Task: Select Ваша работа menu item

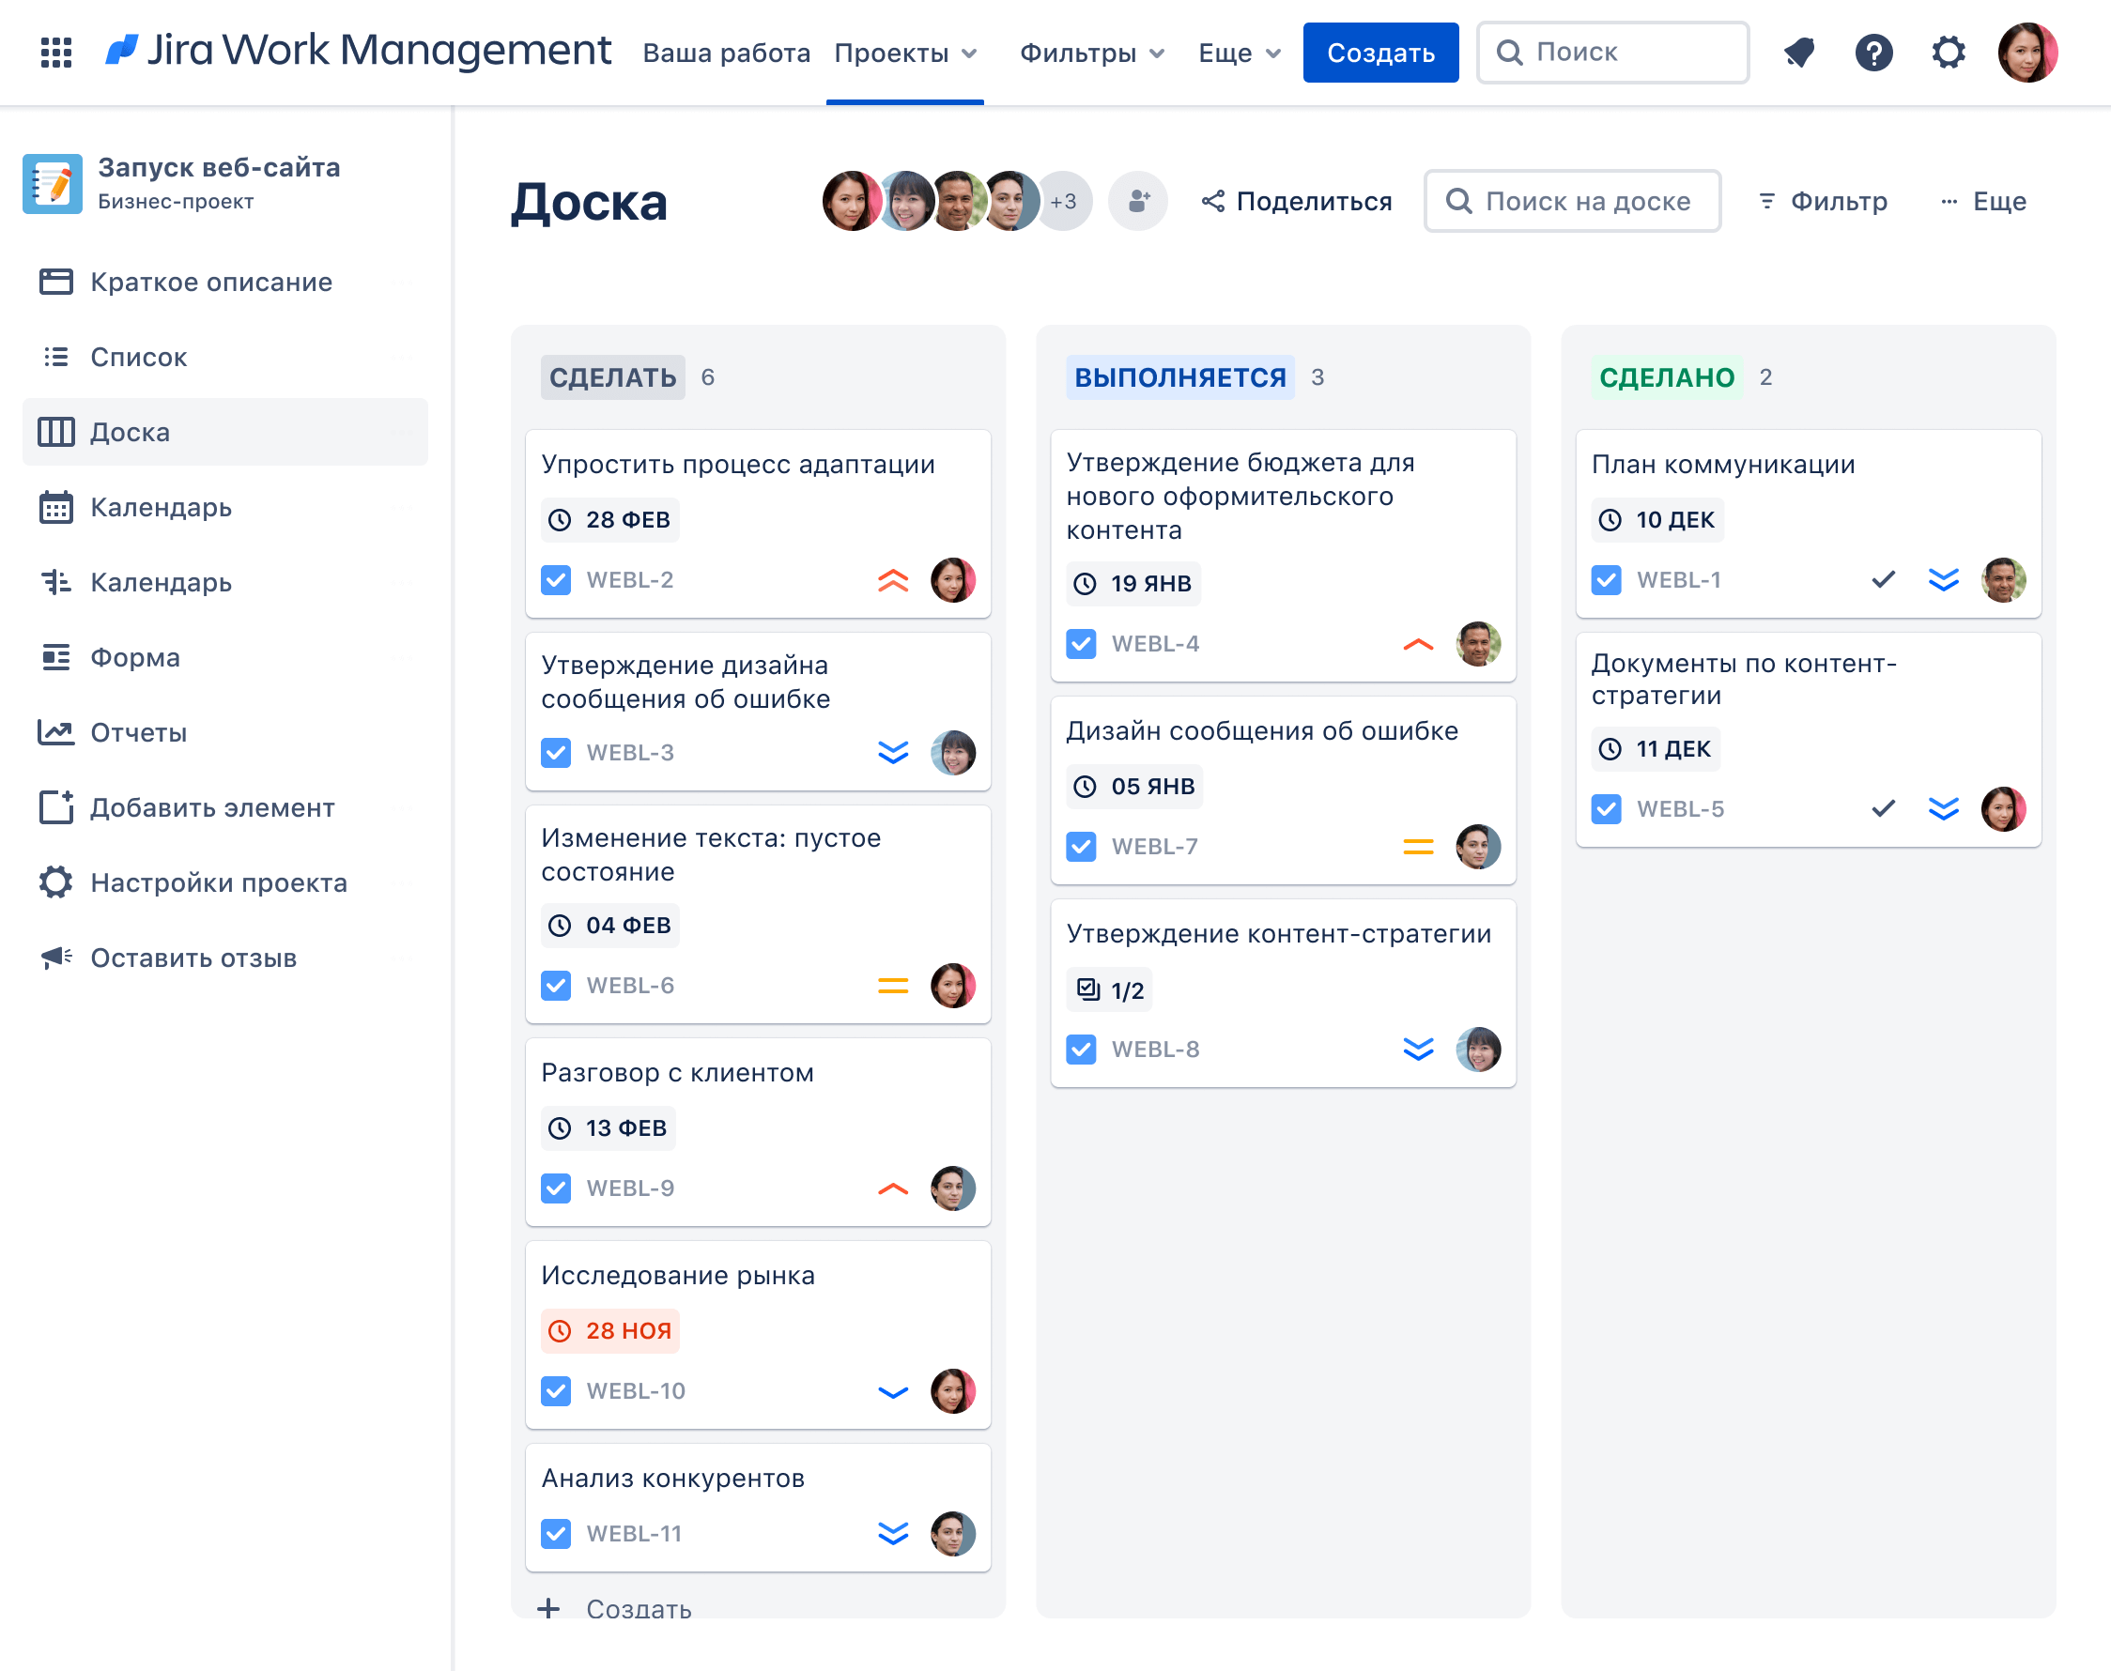Action: click(x=726, y=53)
